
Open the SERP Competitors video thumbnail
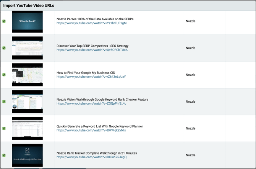(28, 48)
